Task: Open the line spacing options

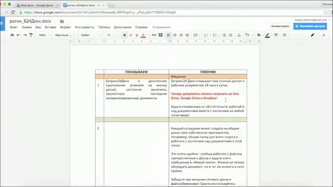Action: [x=196, y=35]
